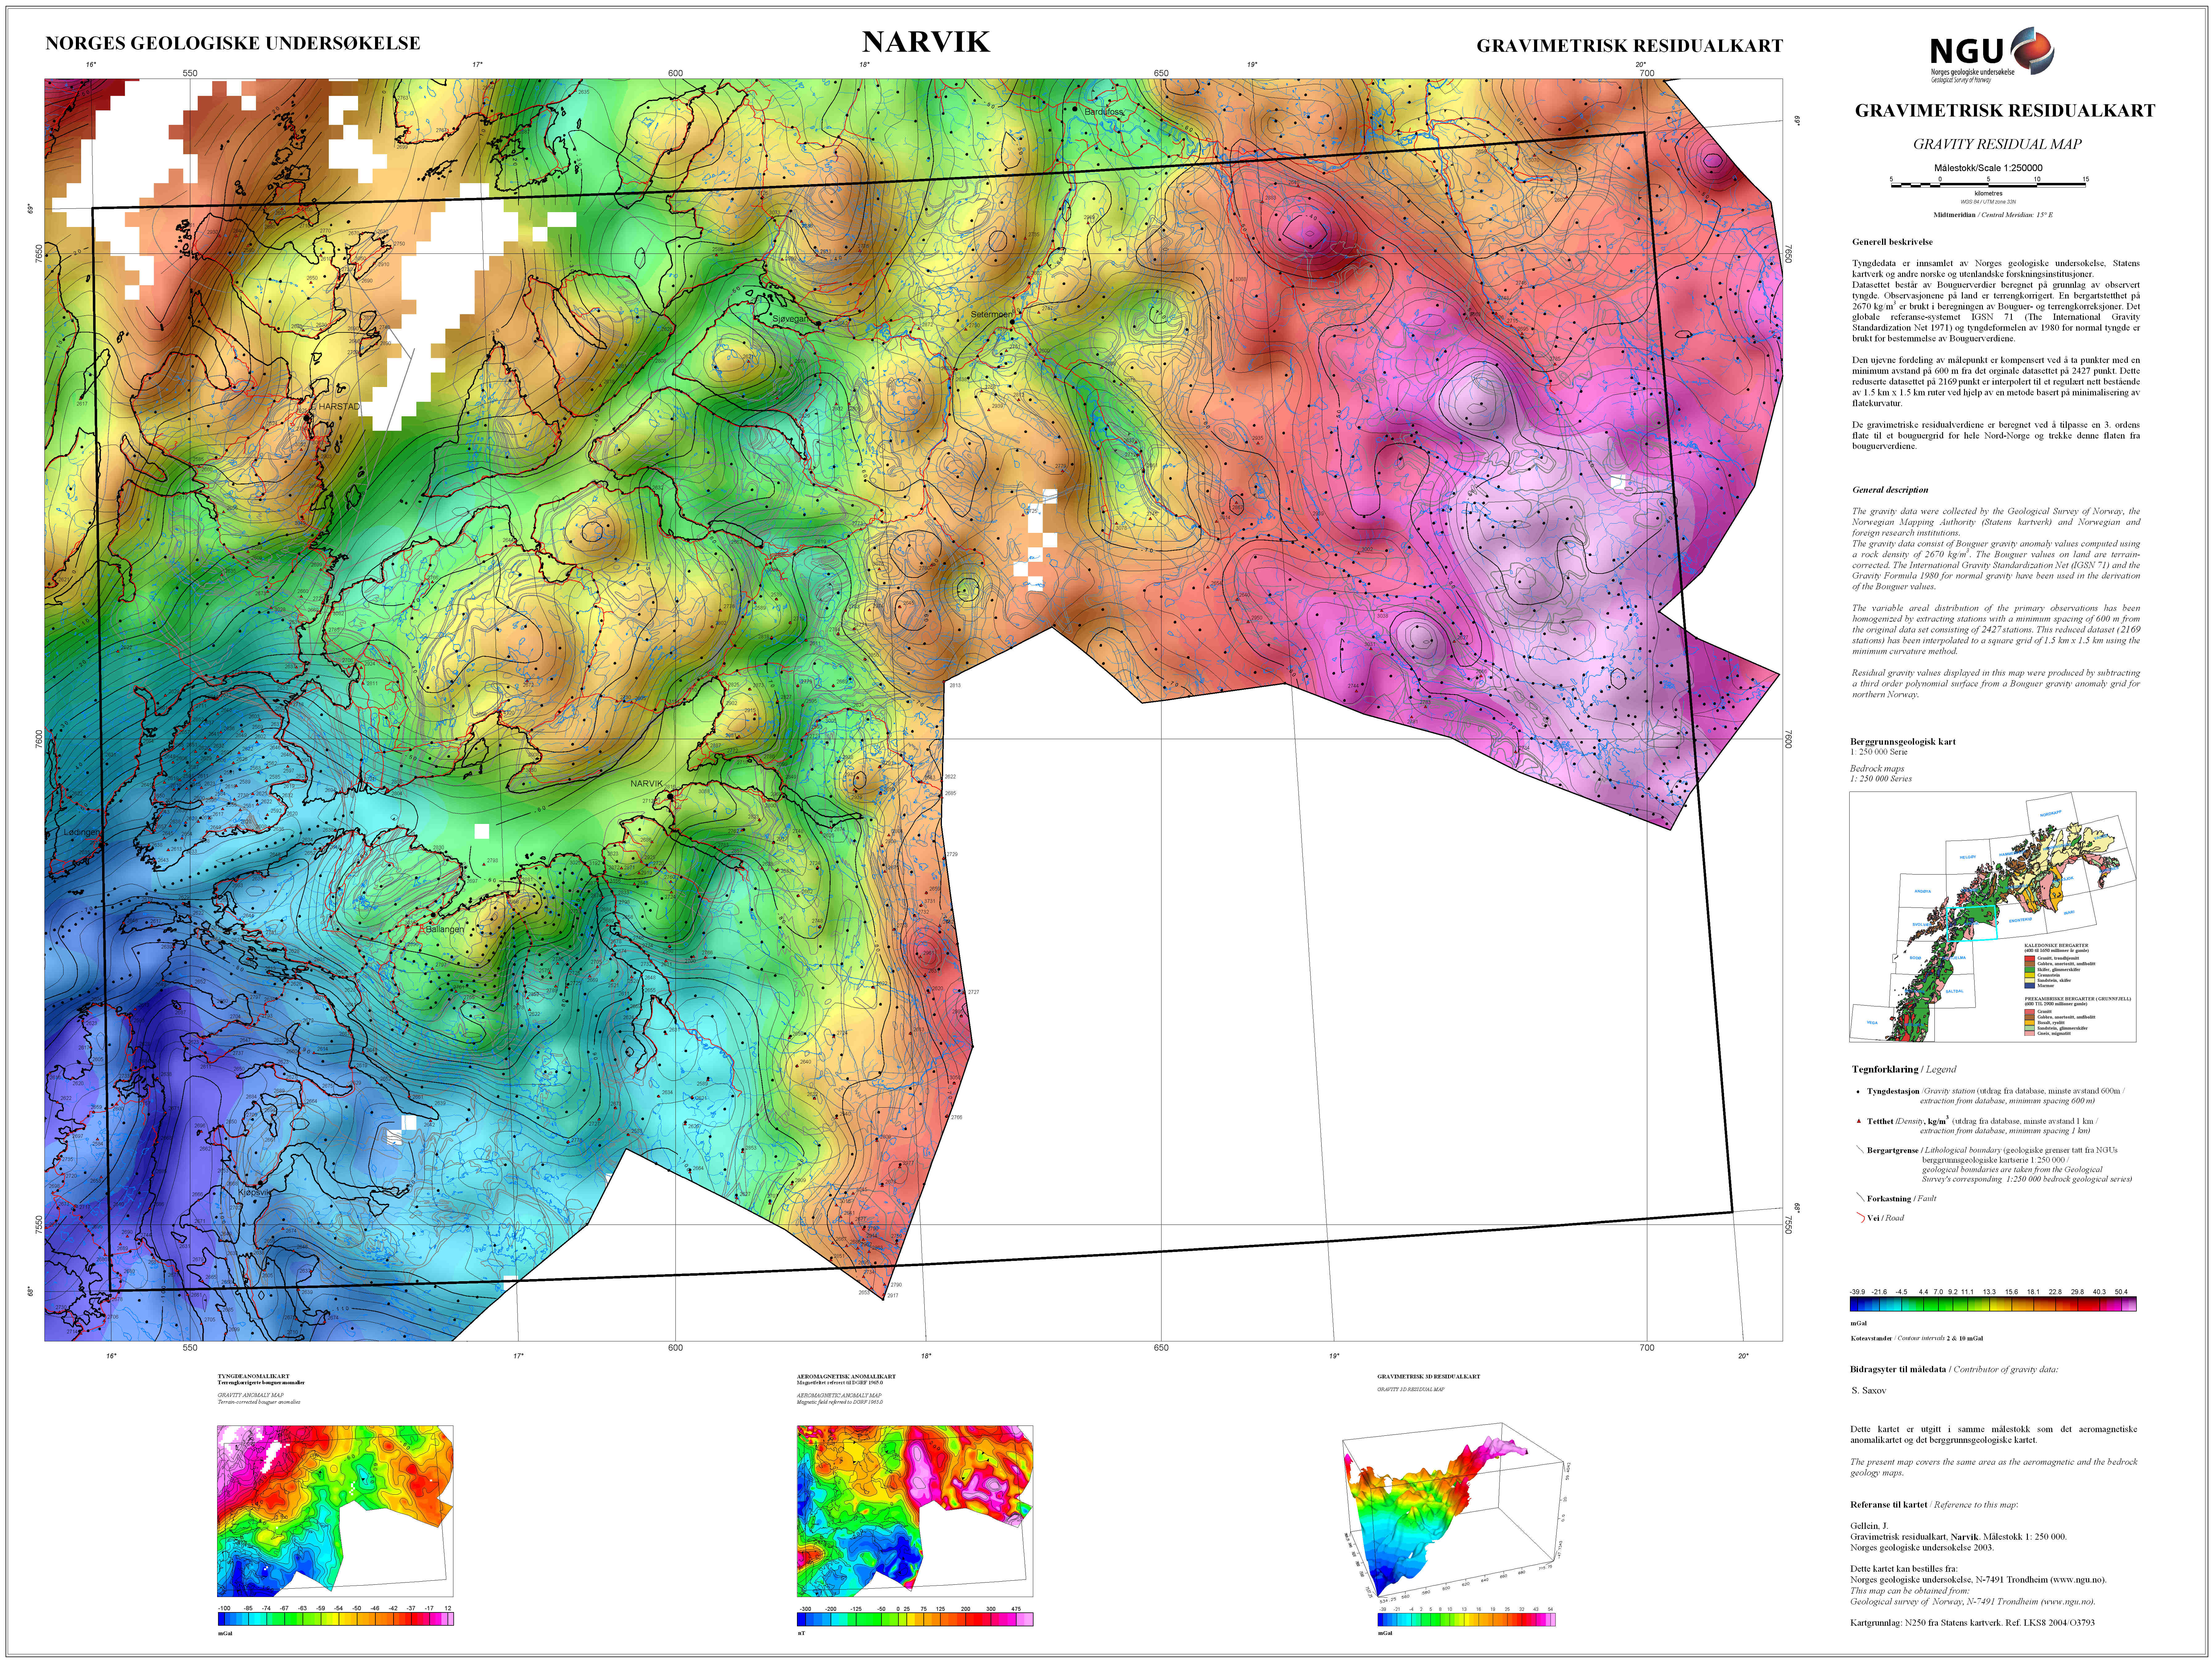
Task: Click the left 7650 northing grid label
Action: point(39,254)
